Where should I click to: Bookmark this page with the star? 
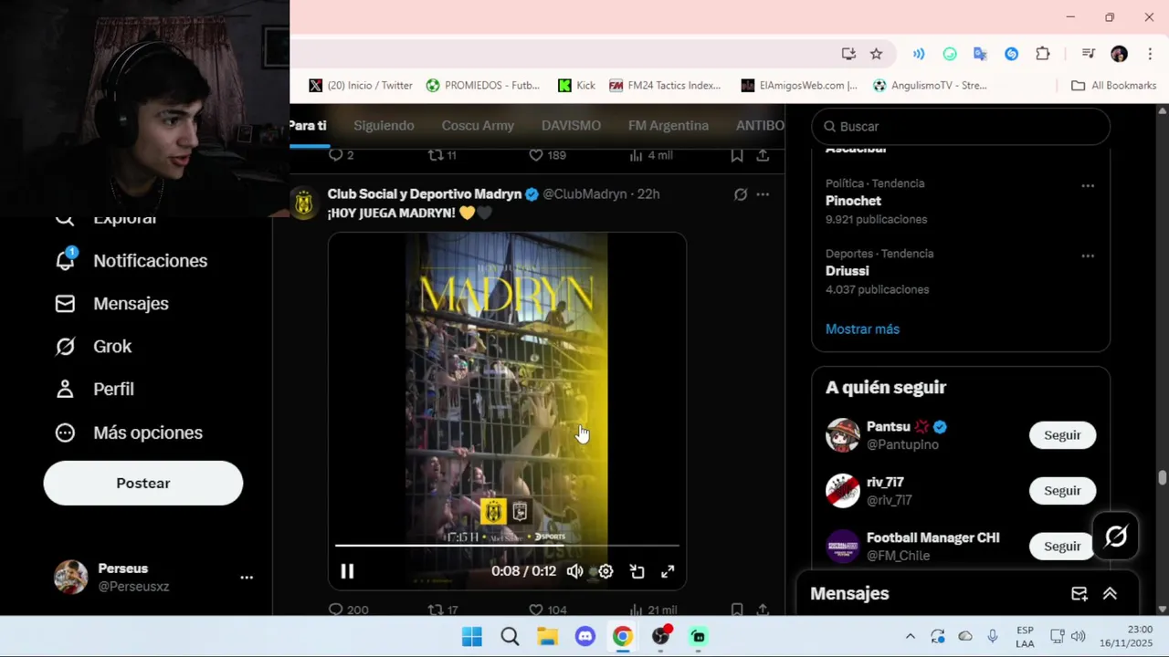876,54
